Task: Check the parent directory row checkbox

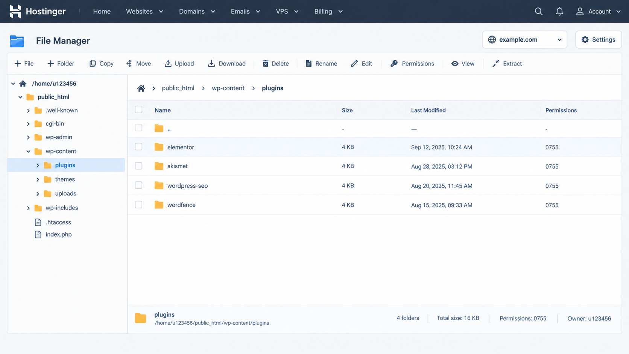Action: point(138,128)
